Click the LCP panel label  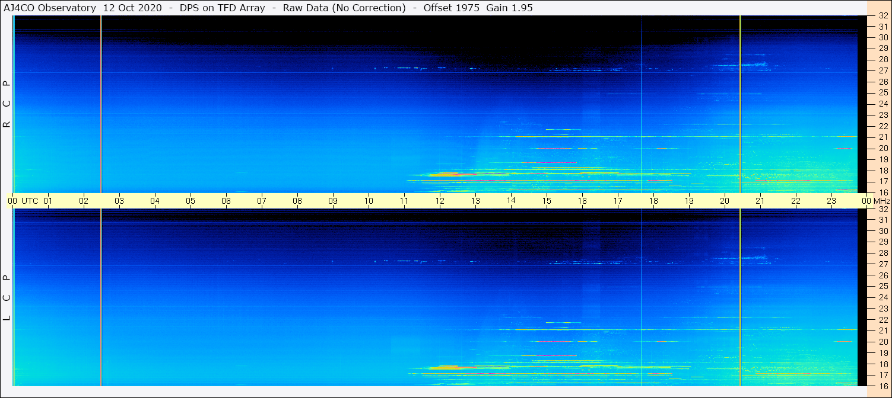point(7,298)
